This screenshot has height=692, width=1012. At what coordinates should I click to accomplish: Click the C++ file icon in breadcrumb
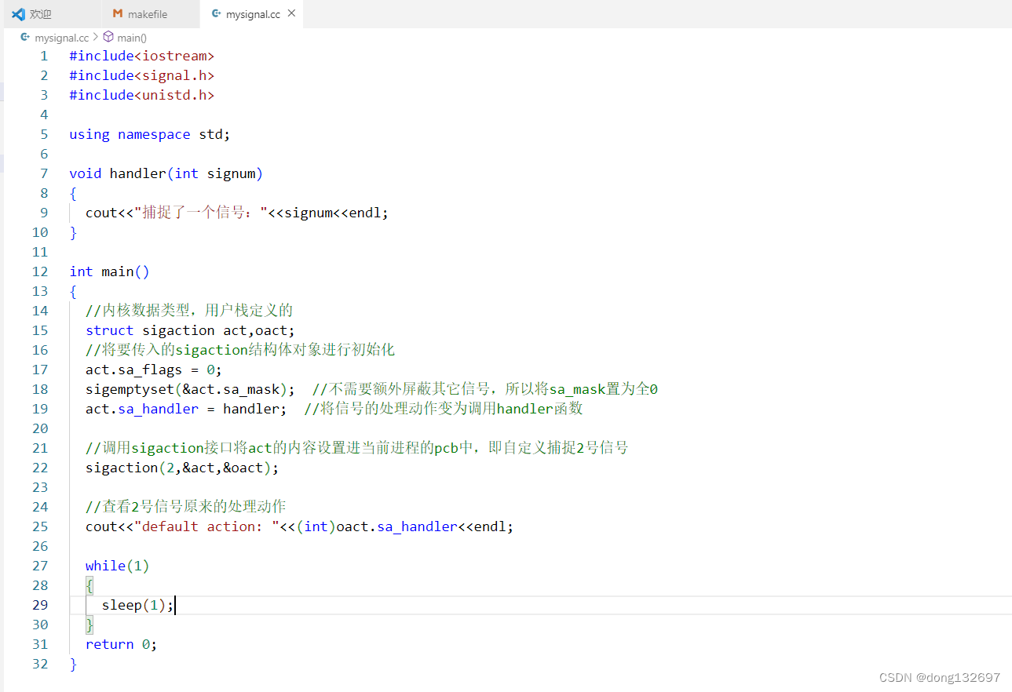tap(25, 37)
